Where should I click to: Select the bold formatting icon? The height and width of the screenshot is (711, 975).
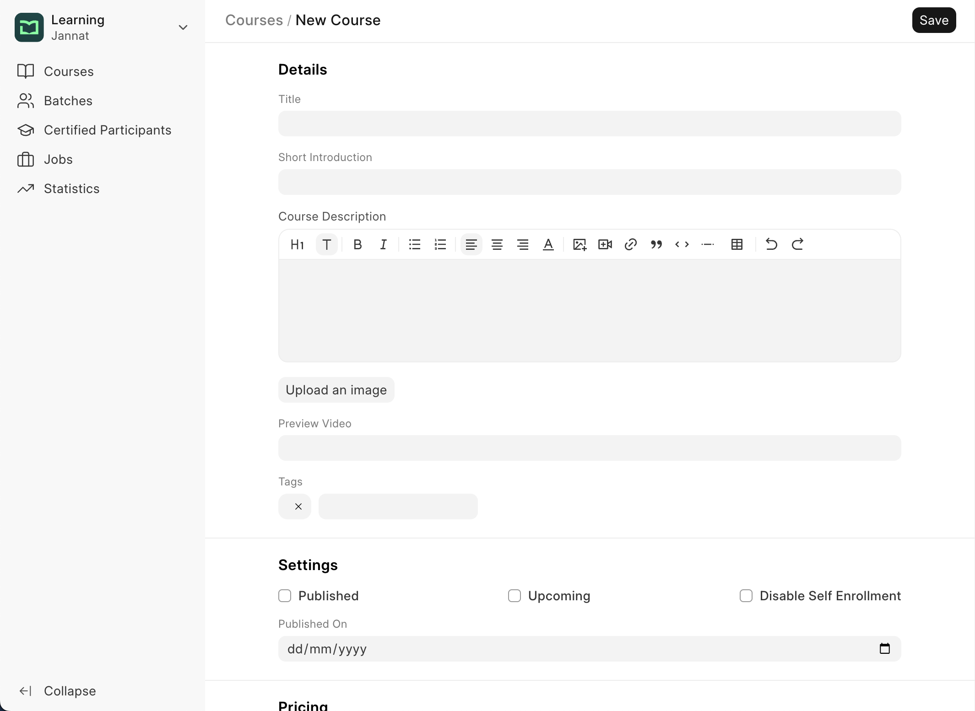tap(357, 243)
